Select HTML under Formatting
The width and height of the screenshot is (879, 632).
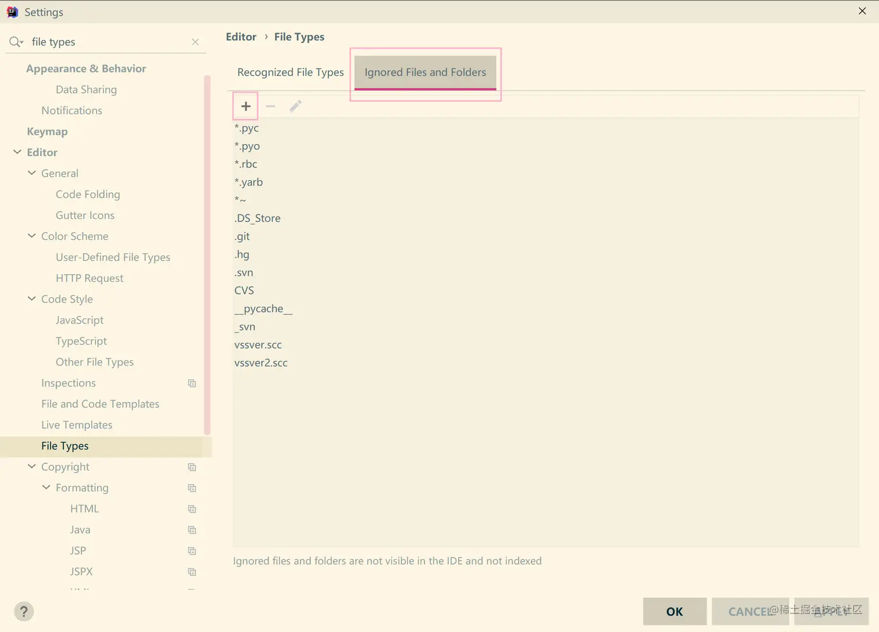pyautogui.click(x=85, y=509)
